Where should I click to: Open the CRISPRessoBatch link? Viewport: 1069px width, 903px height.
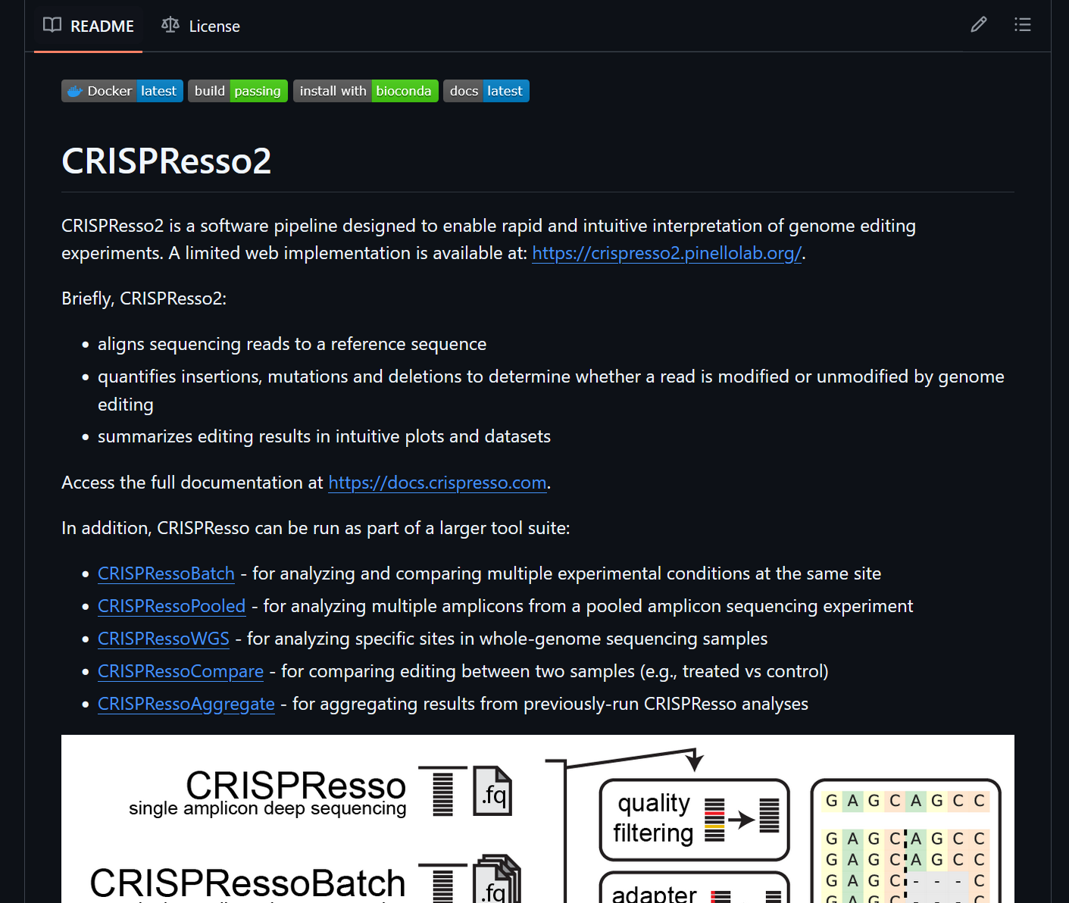coord(166,573)
